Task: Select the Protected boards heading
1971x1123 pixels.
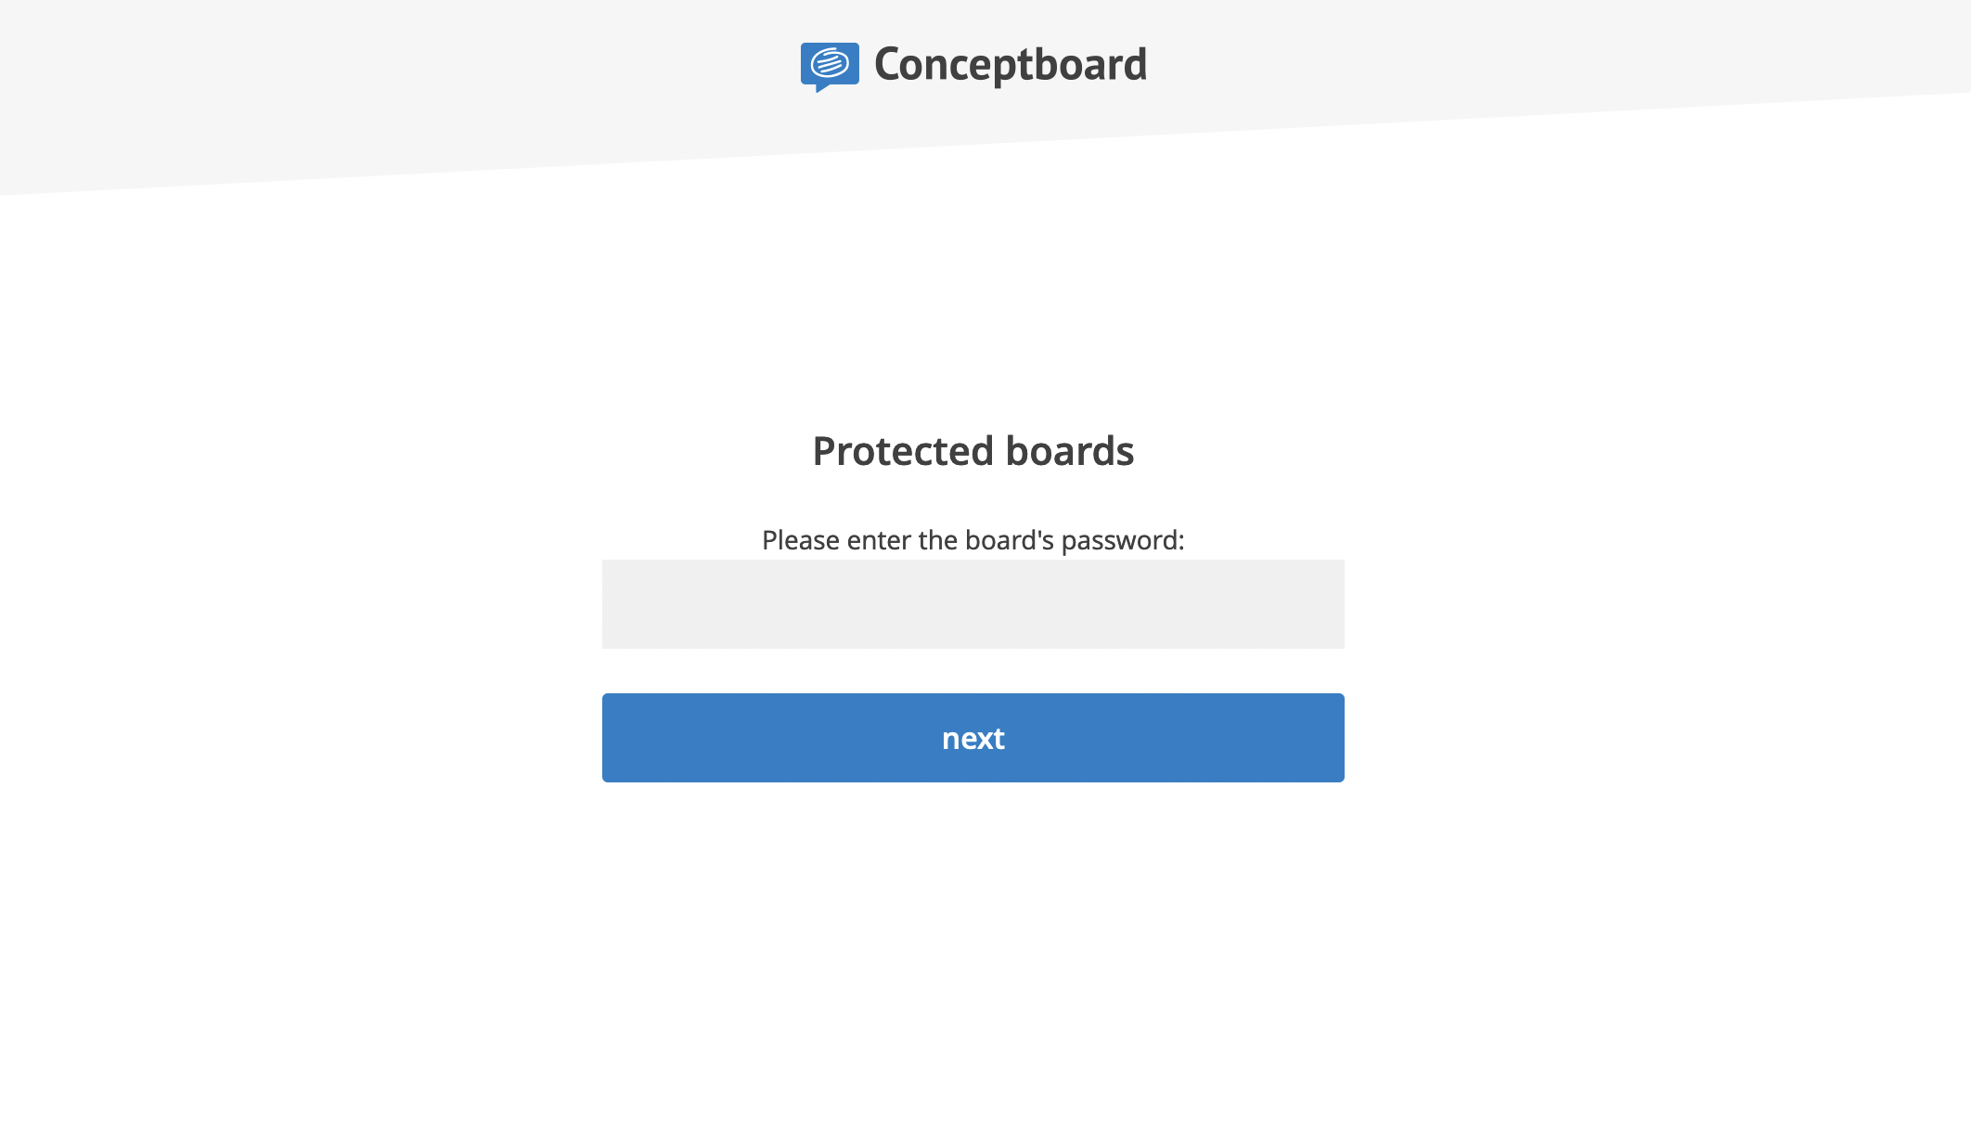Action: [973, 451]
